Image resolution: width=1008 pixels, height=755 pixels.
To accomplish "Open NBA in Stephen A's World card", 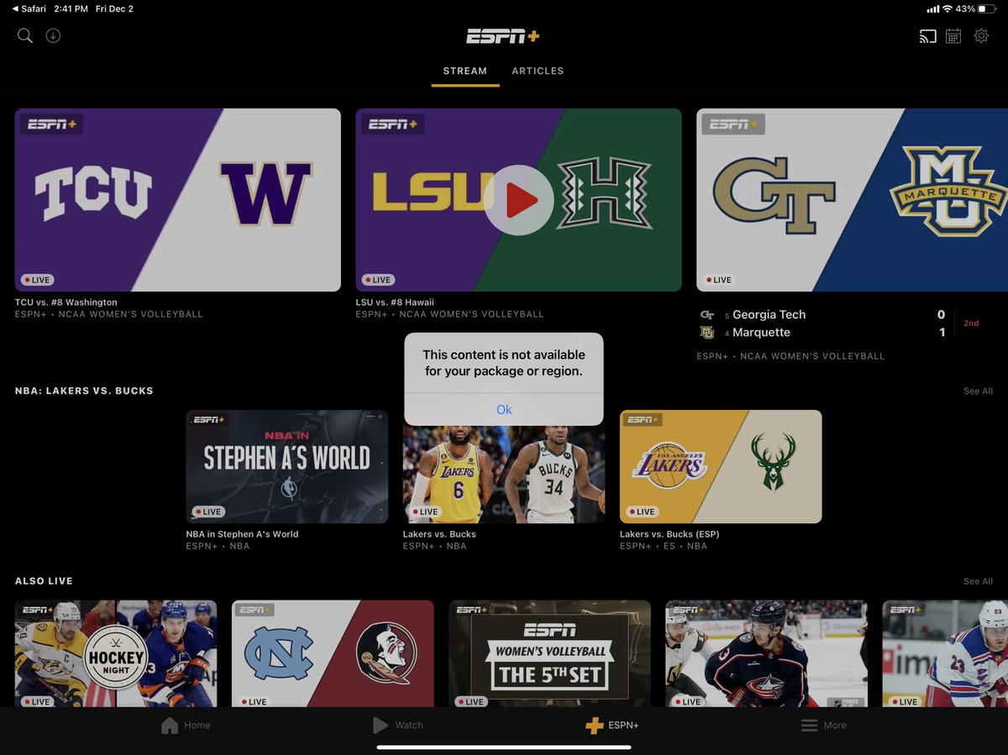I will [x=287, y=467].
